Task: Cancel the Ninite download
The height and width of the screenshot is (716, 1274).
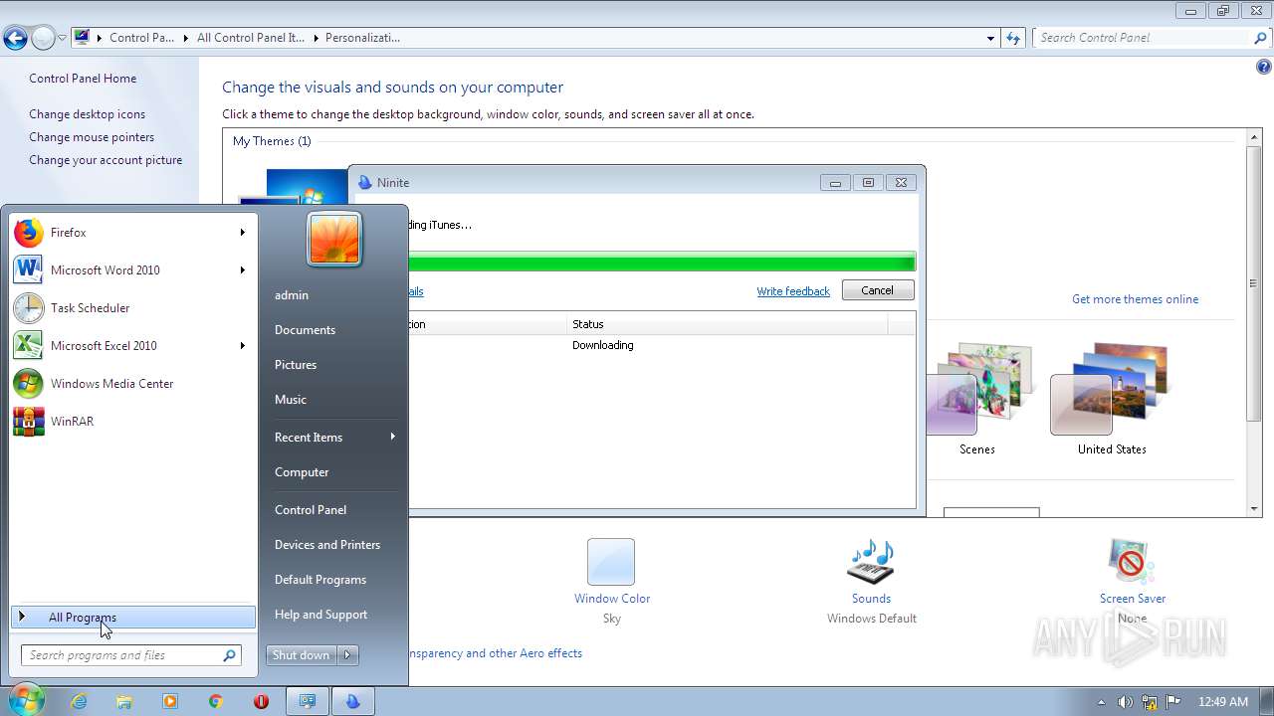Action: [x=877, y=290]
